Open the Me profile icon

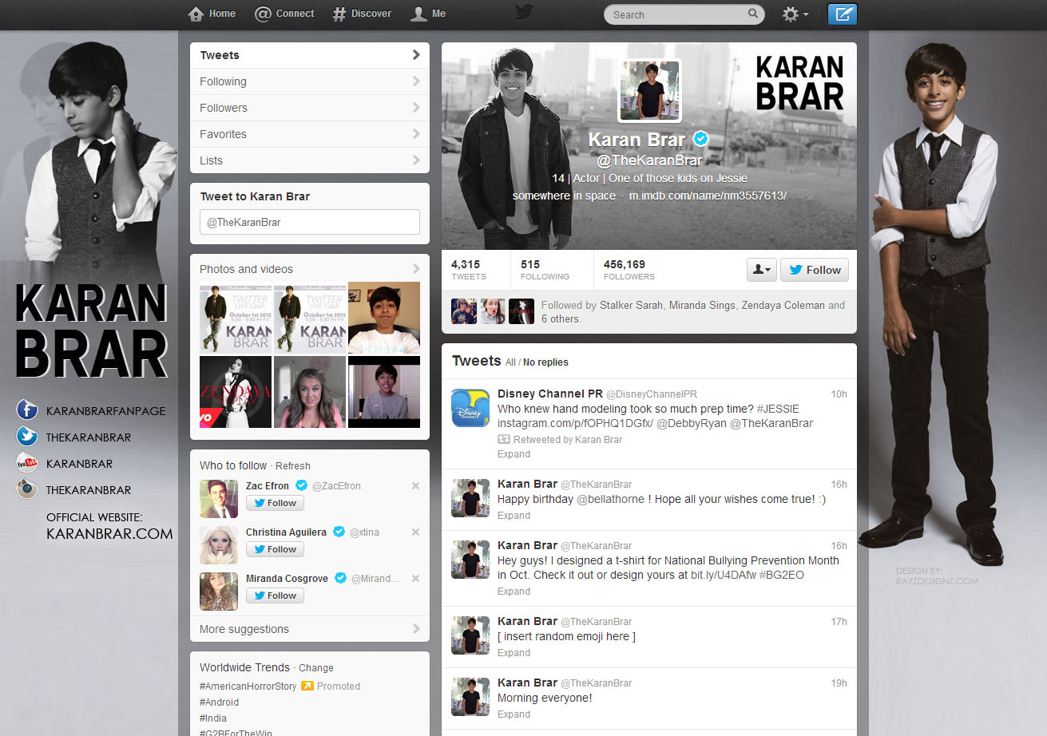[418, 14]
